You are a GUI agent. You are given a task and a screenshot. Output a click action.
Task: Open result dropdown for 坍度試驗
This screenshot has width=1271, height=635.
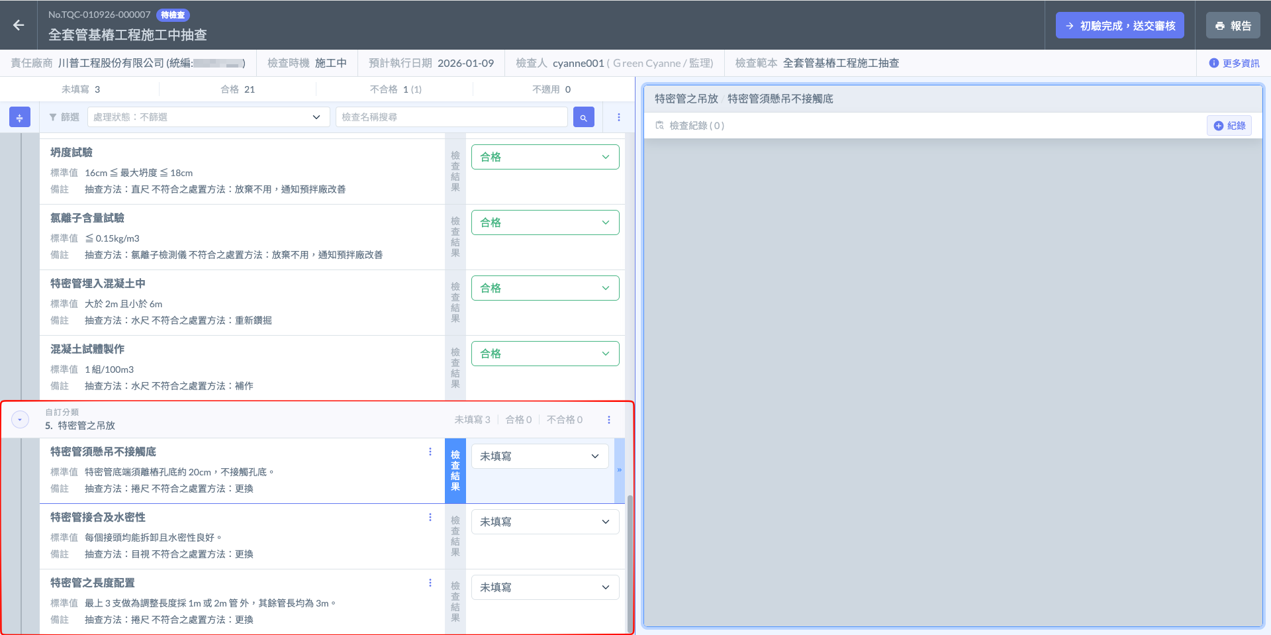coord(545,157)
